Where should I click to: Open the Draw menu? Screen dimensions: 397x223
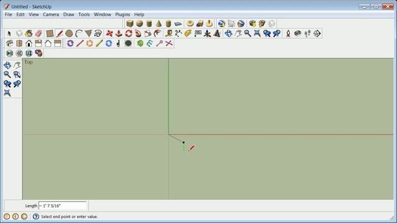(x=69, y=14)
